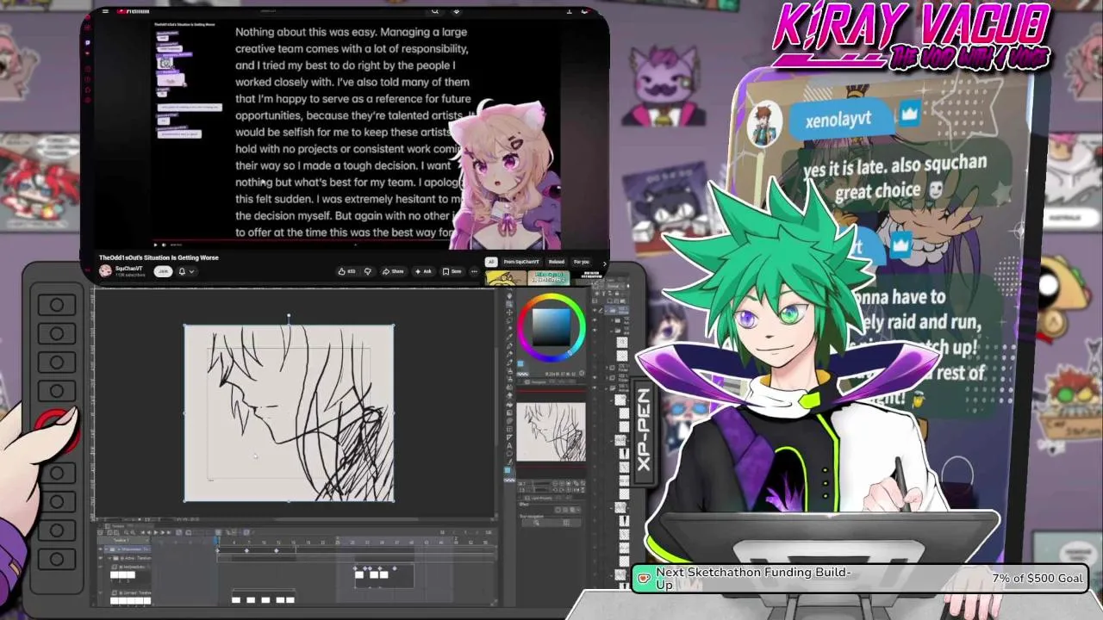Step to next frame in timeline

[162, 532]
